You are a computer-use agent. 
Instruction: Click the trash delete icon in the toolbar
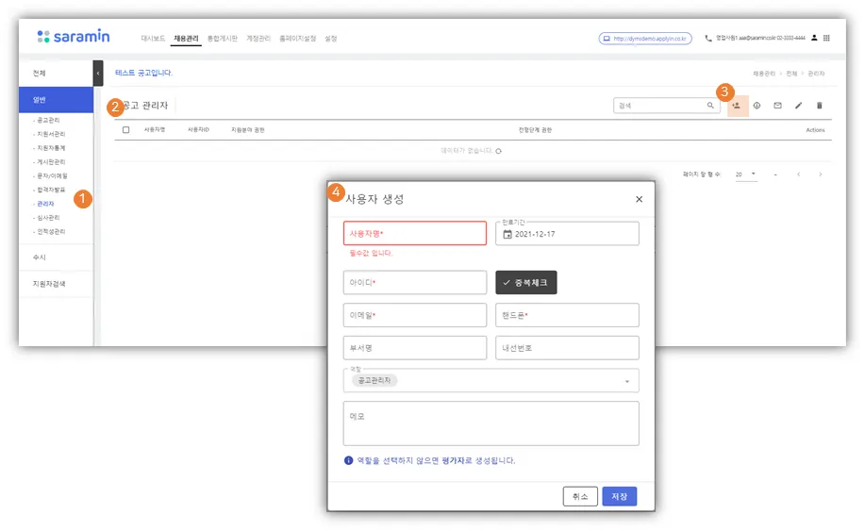819,106
